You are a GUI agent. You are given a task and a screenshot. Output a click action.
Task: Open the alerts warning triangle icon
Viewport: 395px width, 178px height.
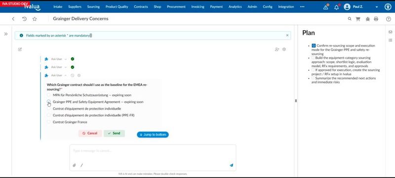(x=326, y=7)
